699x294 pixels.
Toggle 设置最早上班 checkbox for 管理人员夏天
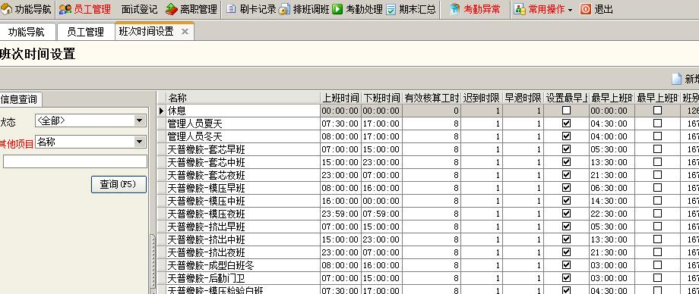(x=566, y=124)
